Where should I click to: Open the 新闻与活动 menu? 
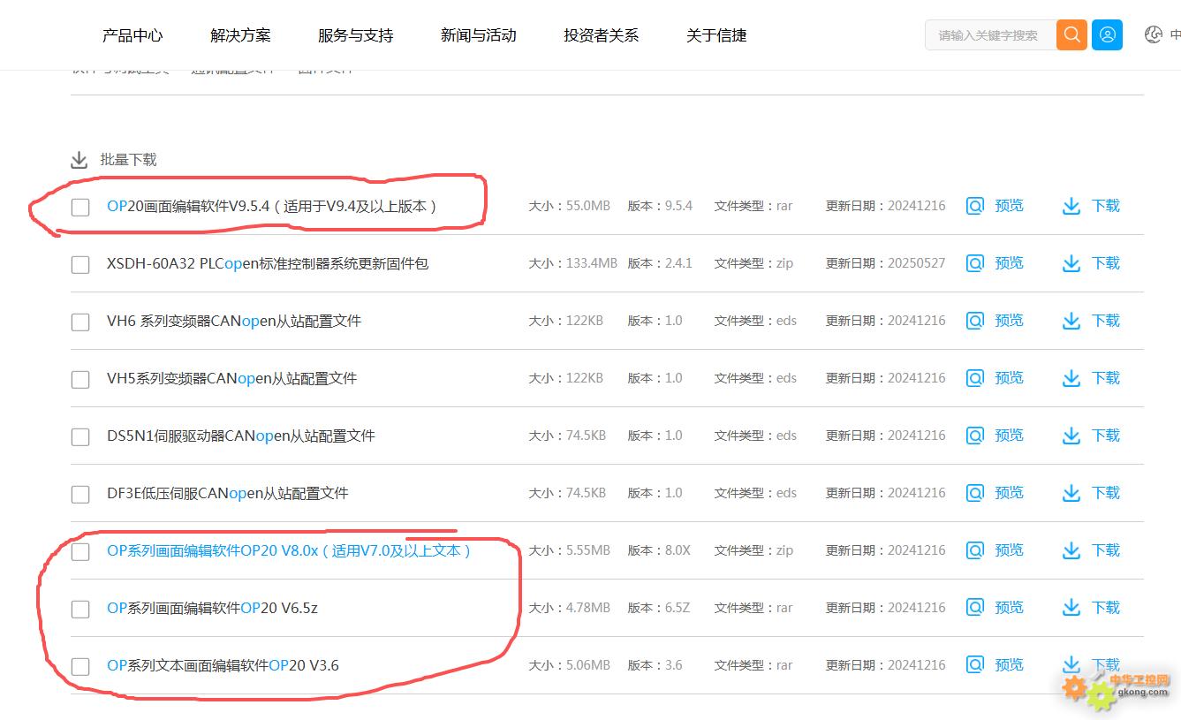[x=478, y=35]
